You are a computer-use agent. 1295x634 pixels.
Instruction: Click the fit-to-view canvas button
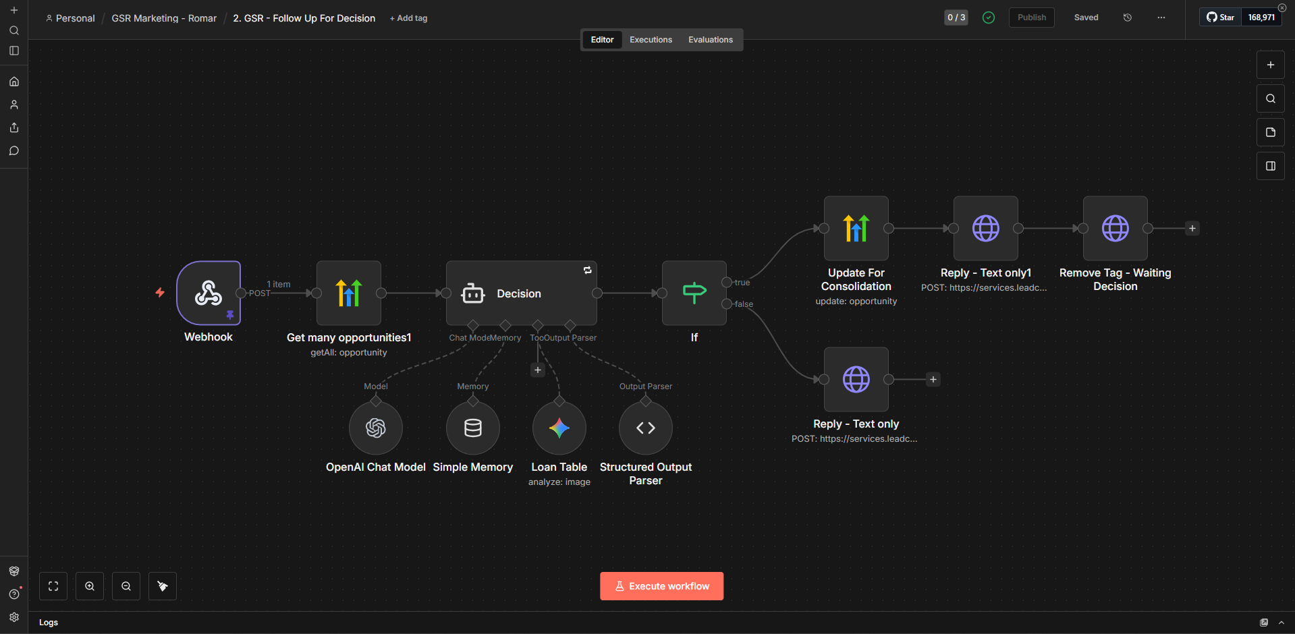pos(53,586)
